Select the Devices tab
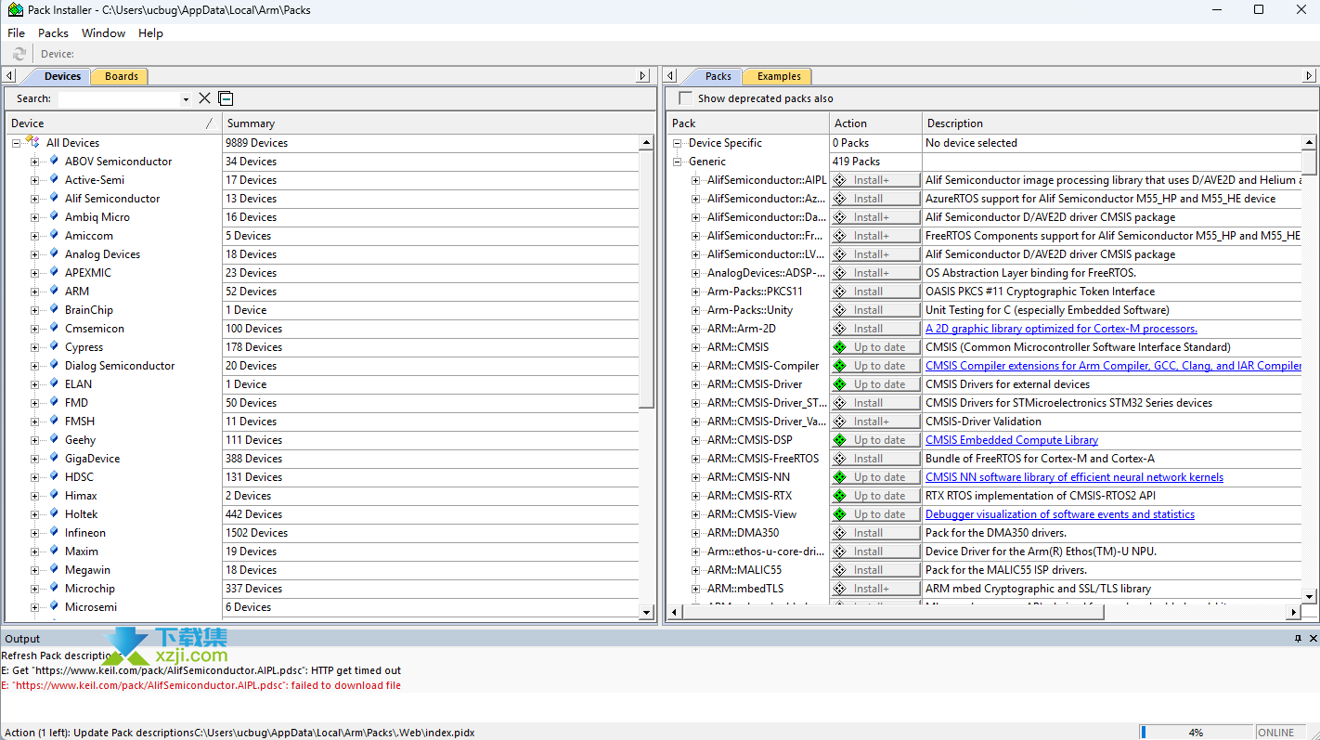Image resolution: width=1320 pixels, height=740 pixels. 62,76
